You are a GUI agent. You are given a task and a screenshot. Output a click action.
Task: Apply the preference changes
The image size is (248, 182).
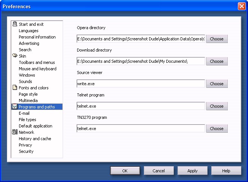[x=192, y=171]
